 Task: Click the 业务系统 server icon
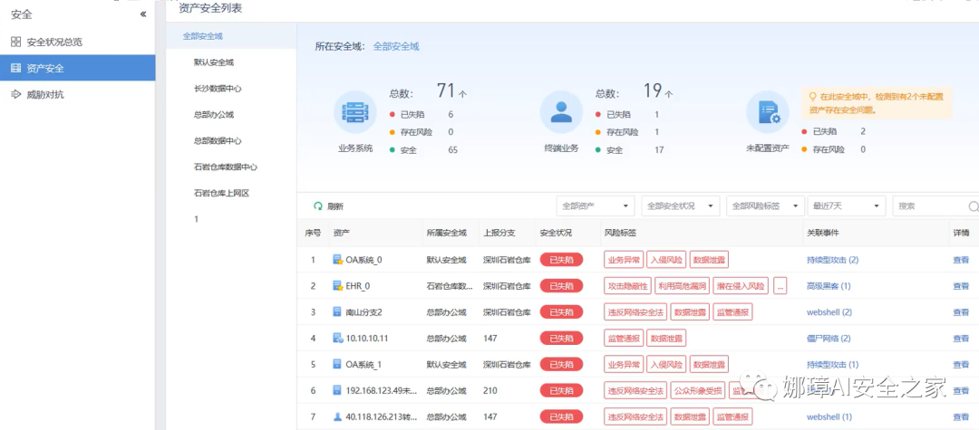click(355, 112)
